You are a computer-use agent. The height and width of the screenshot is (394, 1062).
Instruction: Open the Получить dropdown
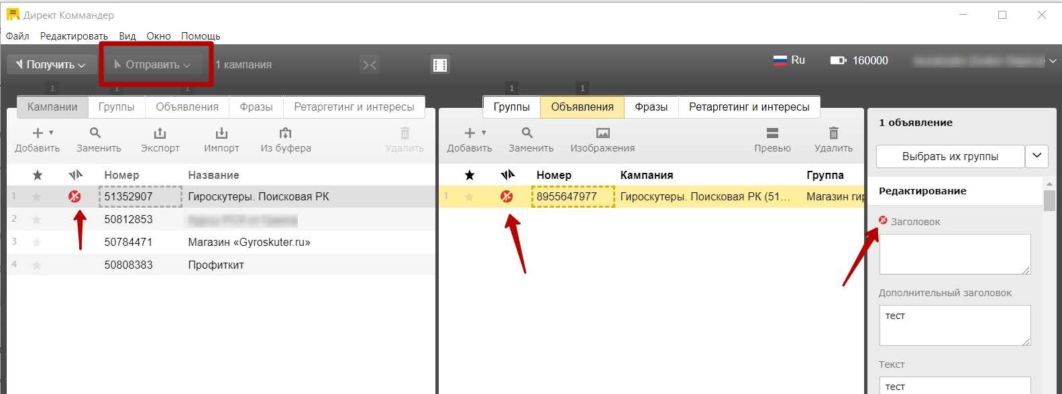tap(51, 65)
